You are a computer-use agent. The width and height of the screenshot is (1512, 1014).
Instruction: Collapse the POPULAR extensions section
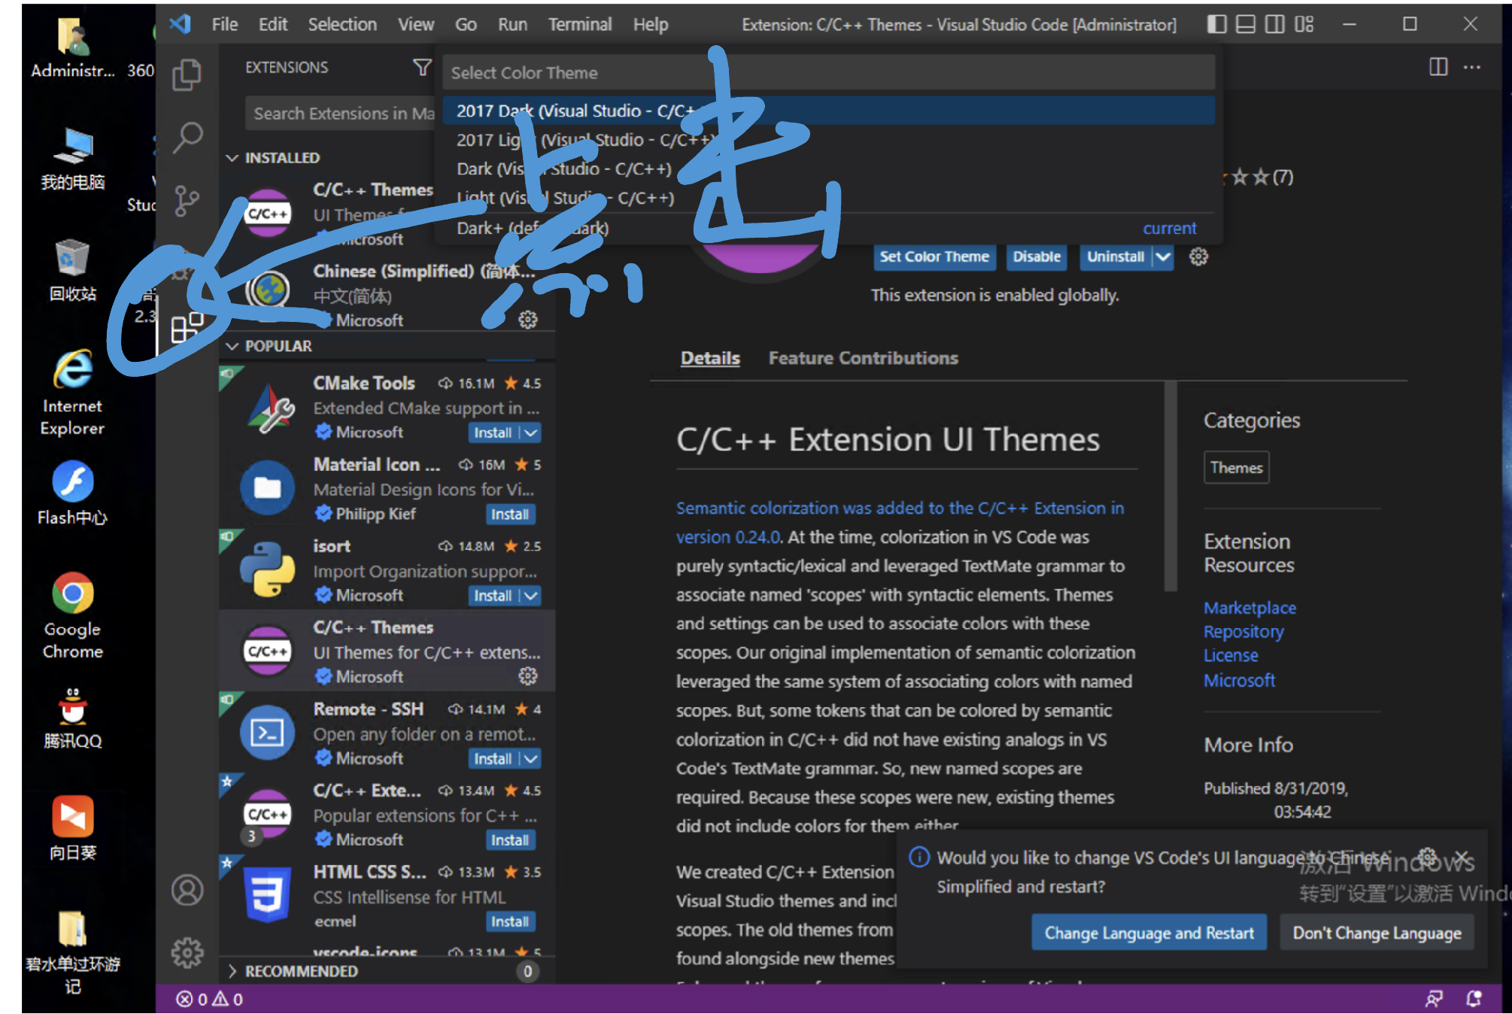tap(232, 346)
